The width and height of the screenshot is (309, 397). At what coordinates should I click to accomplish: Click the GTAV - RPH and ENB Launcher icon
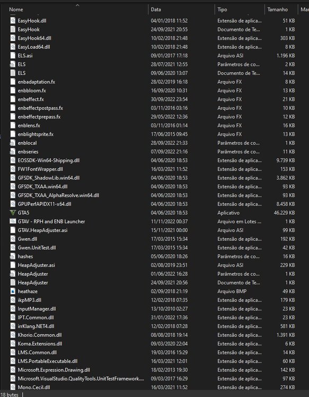13,221
